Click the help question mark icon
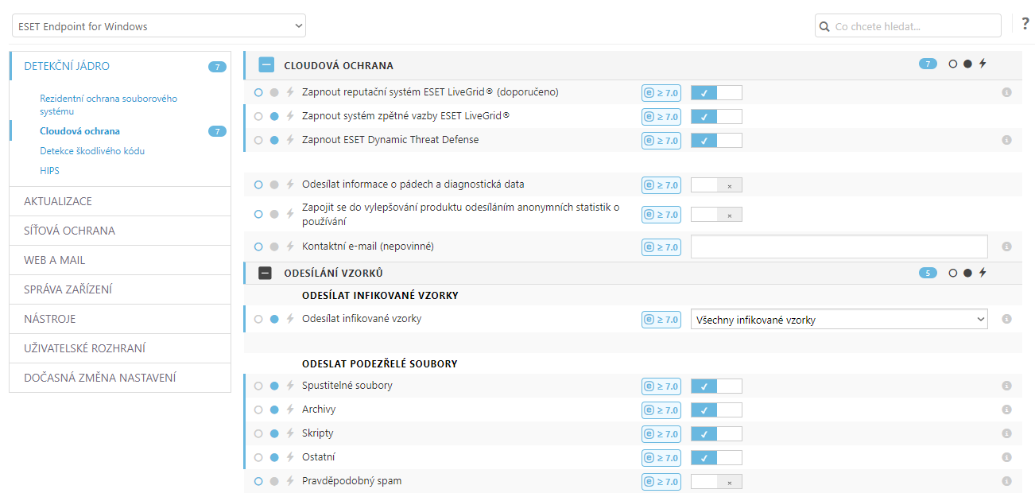Viewport: 1035px width, 497px height. pyautogui.click(x=1025, y=24)
